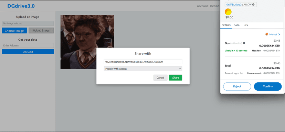Click the uploaded image thumbnail
This screenshot has width=285, height=132.
point(87,42)
